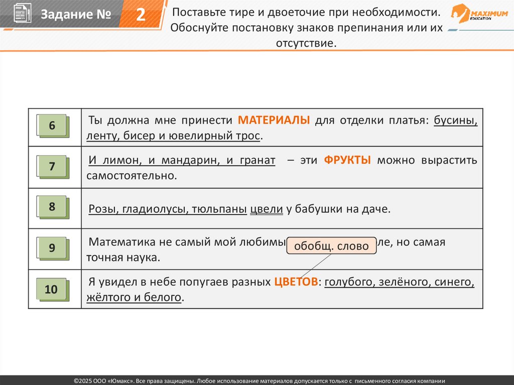Click the underlined 'Розы, гладиолусы, тюльпаны'
Image resolution: width=514 pixels, height=385 pixels.
[168, 209]
